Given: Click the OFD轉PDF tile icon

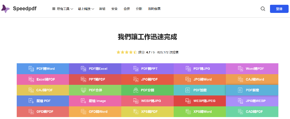Looking at the screenshot, I should 31,112.
